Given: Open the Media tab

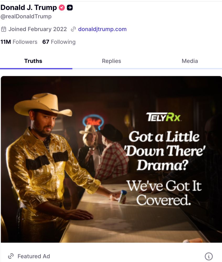Looking at the screenshot, I should pos(189,61).
